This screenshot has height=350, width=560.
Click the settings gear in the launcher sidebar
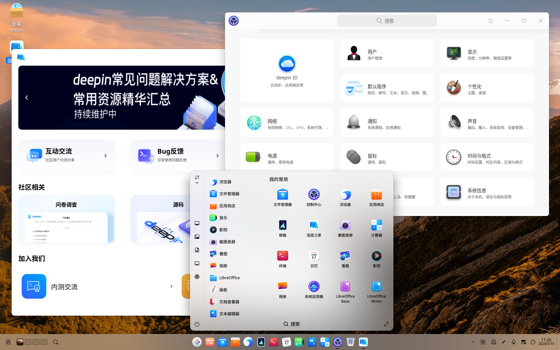coord(197,277)
